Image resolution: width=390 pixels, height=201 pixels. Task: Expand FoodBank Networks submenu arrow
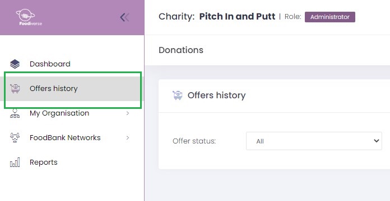point(128,138)
